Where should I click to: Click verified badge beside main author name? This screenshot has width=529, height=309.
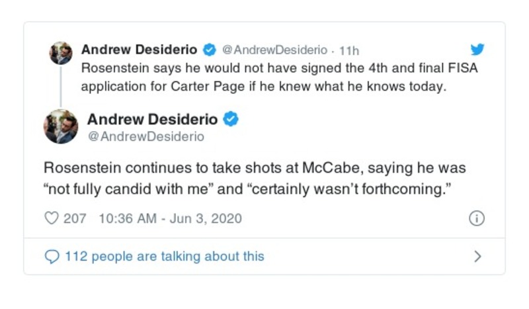pyautogui.click(x=231, y=120)
